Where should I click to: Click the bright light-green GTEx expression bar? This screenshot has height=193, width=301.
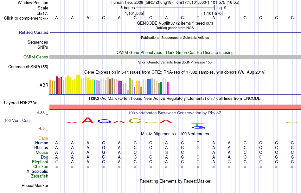click(130, 86)
